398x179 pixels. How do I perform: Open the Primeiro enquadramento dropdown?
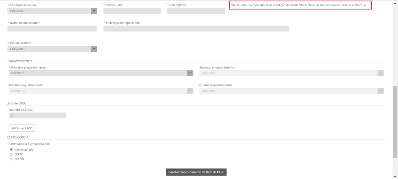pyautogui.click(x=100, y=73)
